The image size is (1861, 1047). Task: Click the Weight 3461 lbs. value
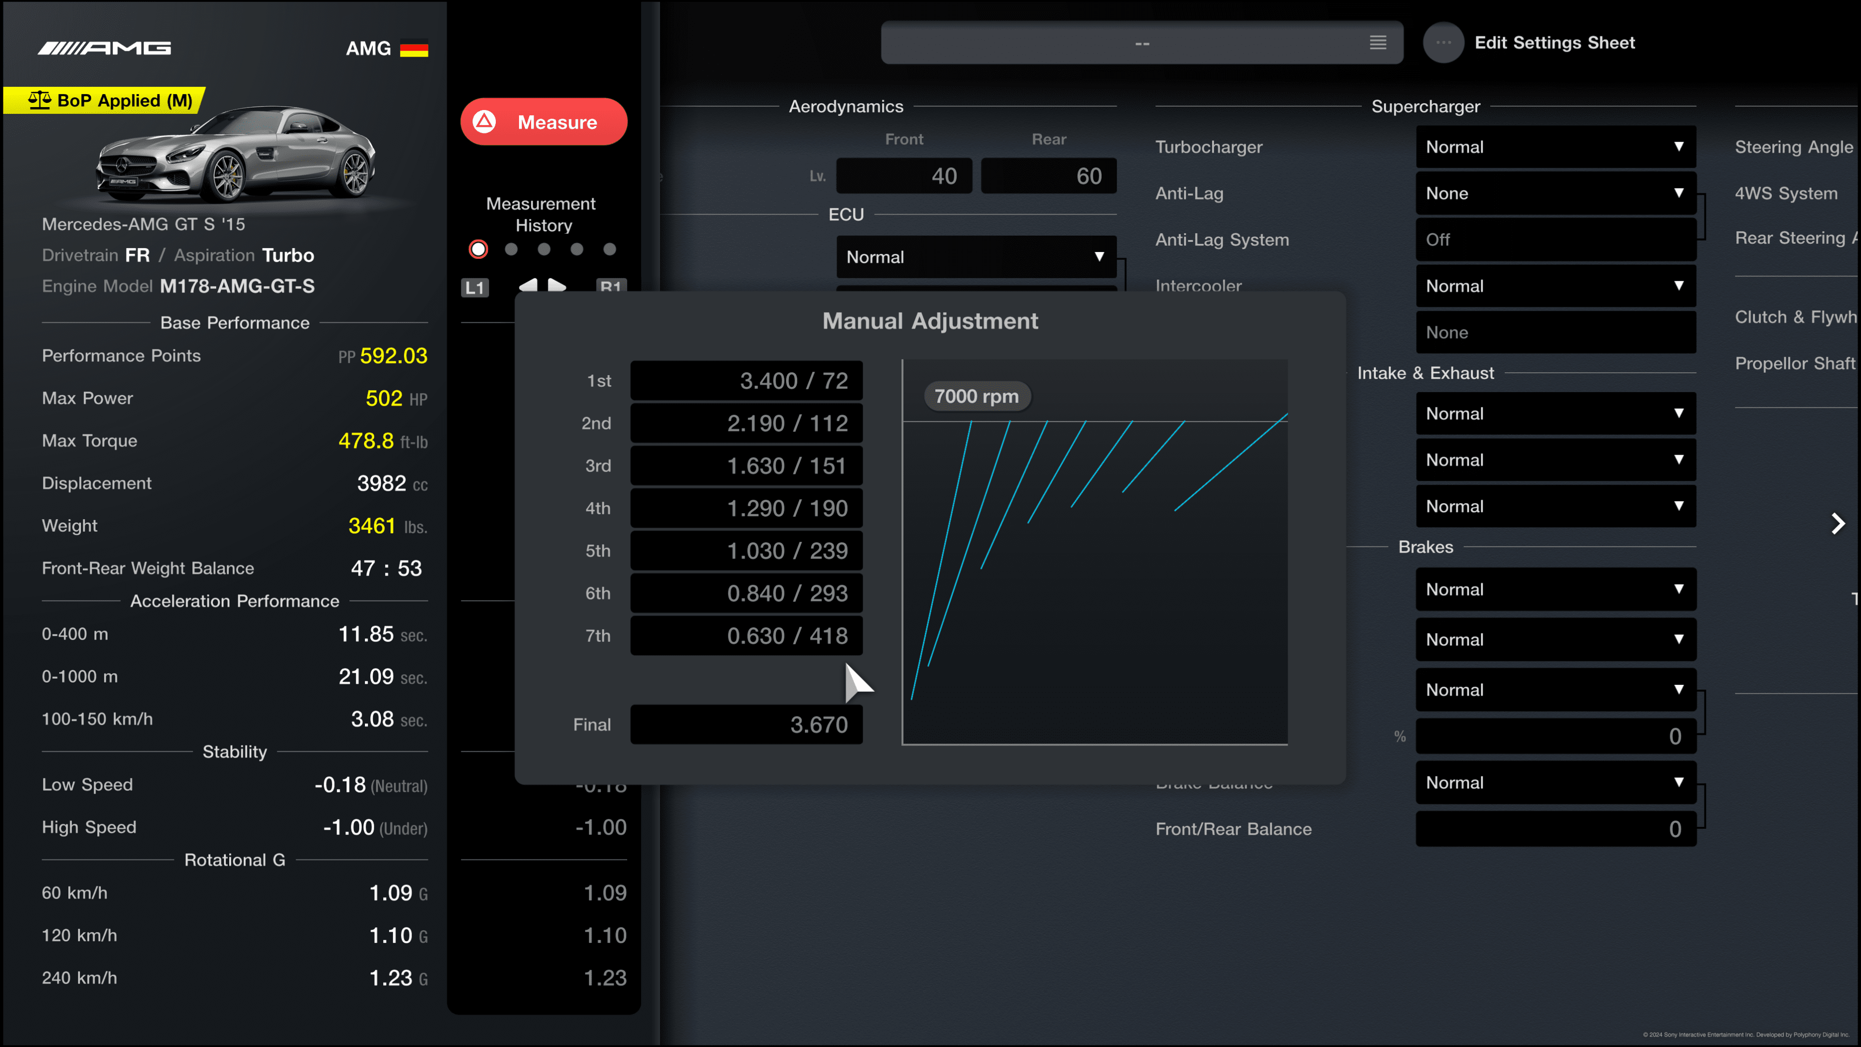click(388, 526)
